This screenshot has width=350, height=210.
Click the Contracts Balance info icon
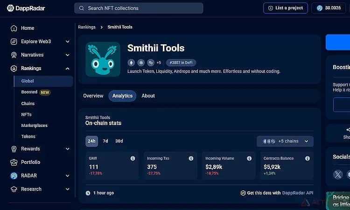click(308, 159)
